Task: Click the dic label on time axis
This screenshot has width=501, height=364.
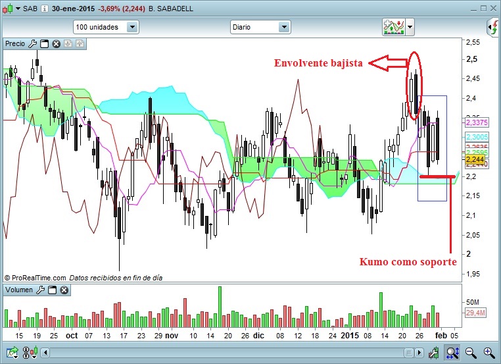Action: coord(258,336)
